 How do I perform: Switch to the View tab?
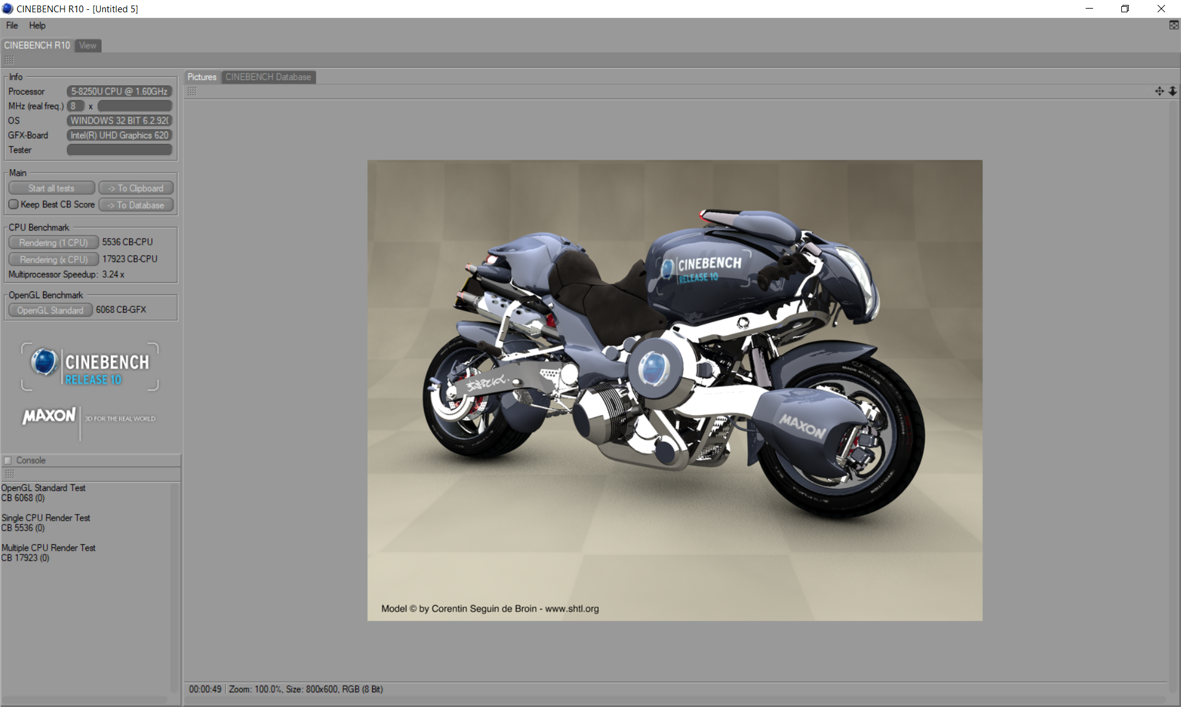click(87, 45)
